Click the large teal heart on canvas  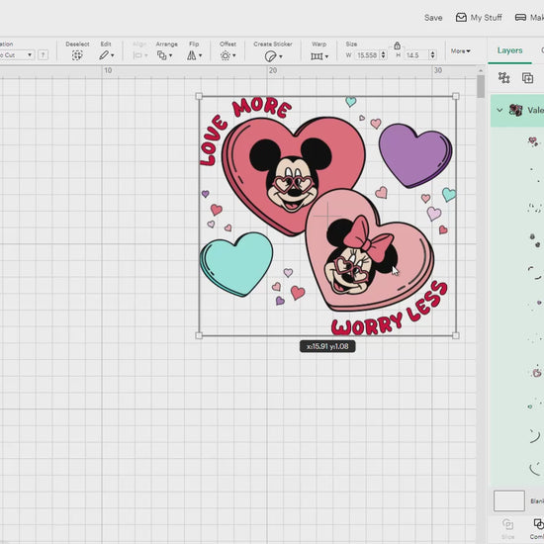[x=237, y=264]
